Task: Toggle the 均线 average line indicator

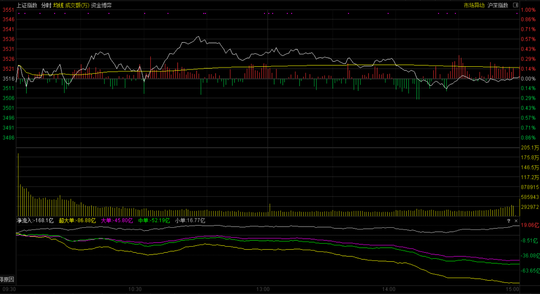Action: [x=58, y=5]
